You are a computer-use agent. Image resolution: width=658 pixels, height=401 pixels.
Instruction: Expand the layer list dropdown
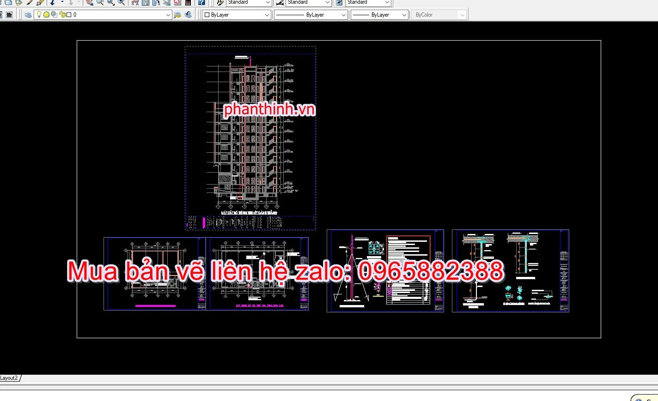[x=168, y=15]
